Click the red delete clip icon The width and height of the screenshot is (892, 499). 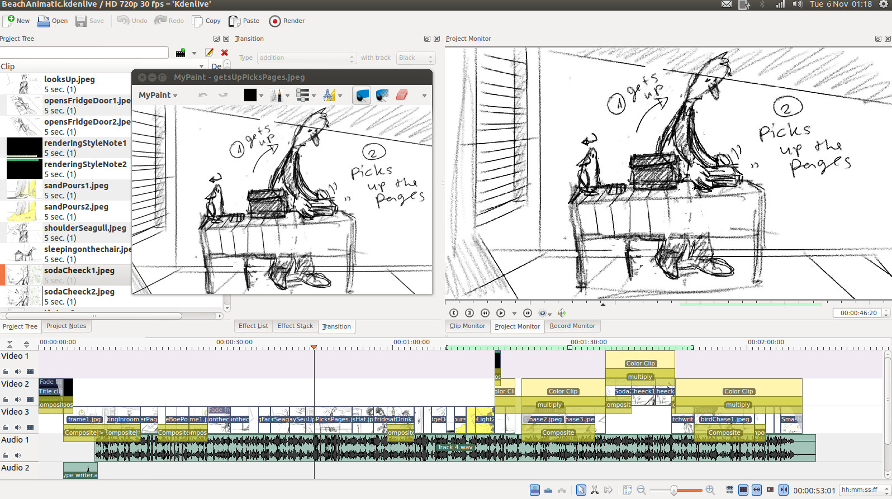[x=225, y=53]
